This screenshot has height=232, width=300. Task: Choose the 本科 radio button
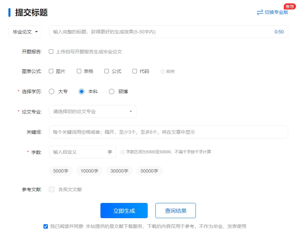[82, 92]
